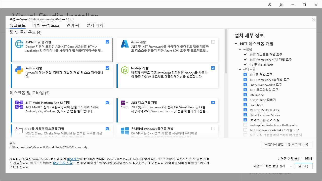This screenshot has height=181, width=322.
Task: Uncheck the Node.js development workload checkbox
Action: point(213,68)
